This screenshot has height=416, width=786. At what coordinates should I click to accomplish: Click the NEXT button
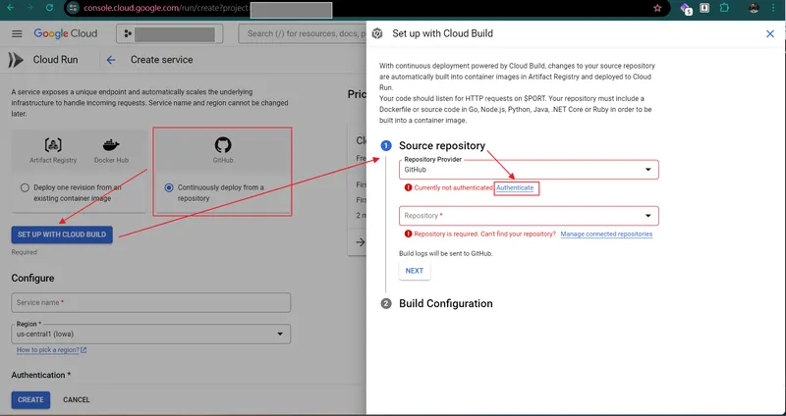415,271
